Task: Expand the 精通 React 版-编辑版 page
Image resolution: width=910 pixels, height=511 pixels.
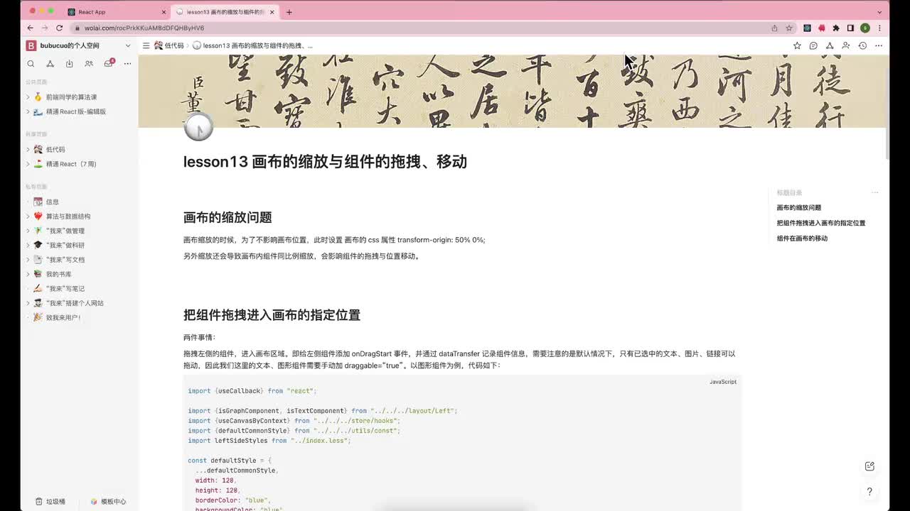Action: [28, 111]
